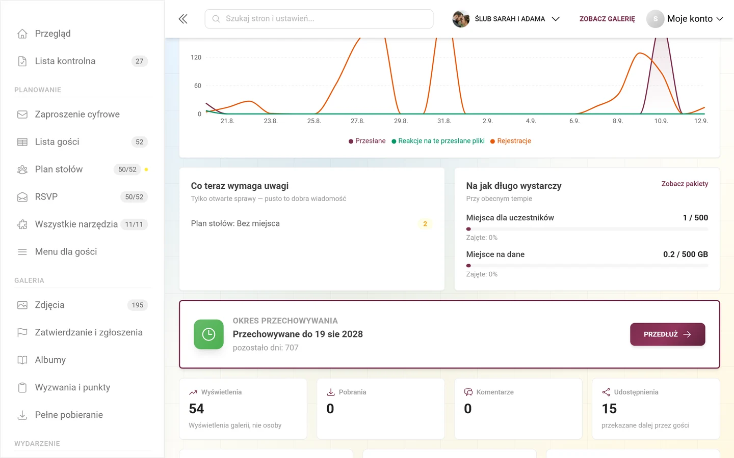This screenshot has width=734, height=458.
Task: Click the Wyświetlenia trend icon
Action: point(193,392)
